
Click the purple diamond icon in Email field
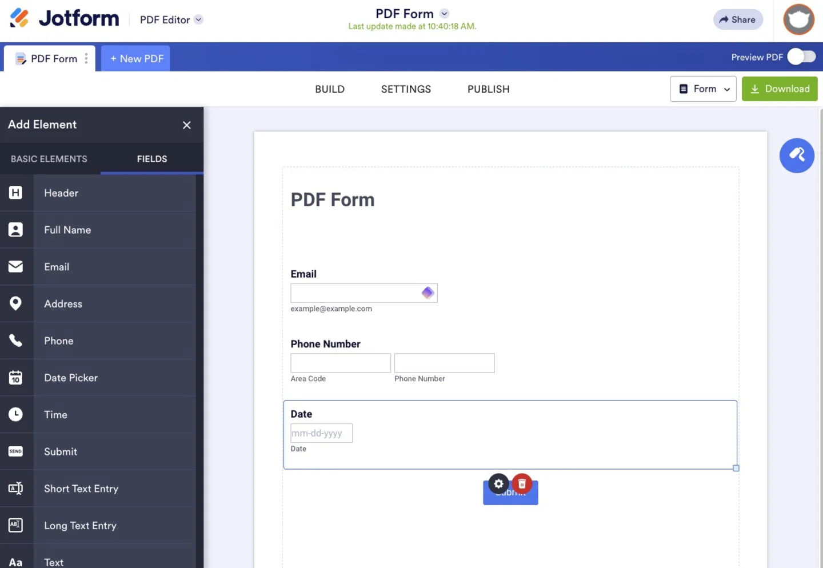[428, 293]
